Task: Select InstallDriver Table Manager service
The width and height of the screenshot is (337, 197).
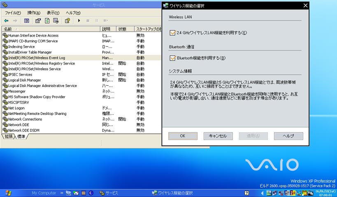Action: coord(81,52)
